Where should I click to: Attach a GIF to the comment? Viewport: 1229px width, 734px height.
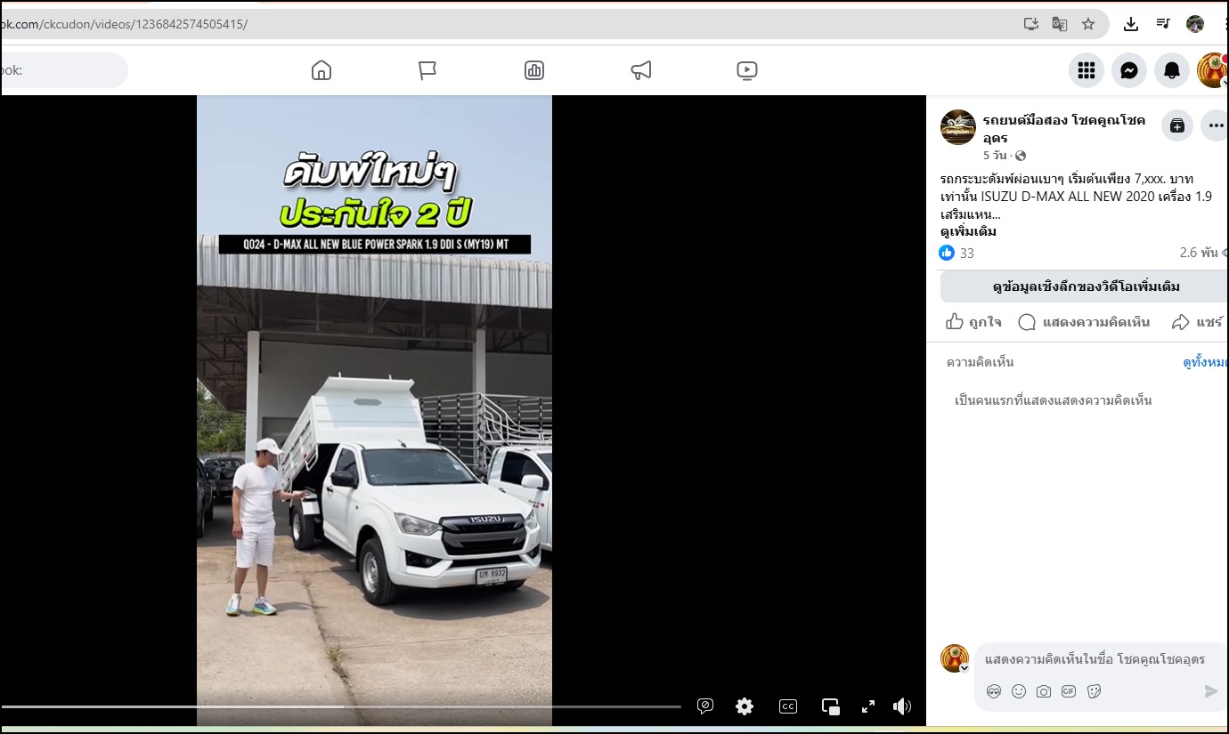[x=1069, y=691]
